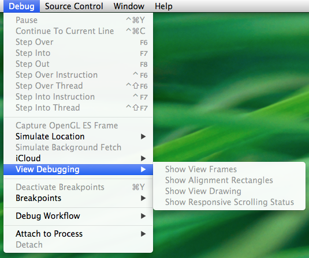
Task: Open the Source Control menu
Action: tap(74, 6)
